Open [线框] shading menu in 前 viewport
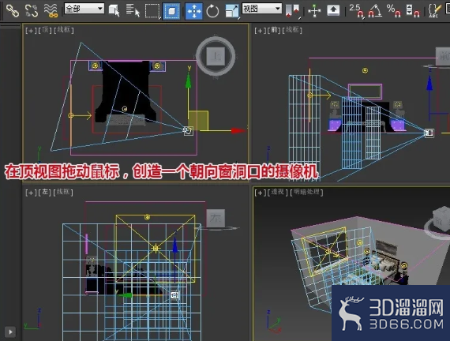The image size is (450, 341). (x=292, y=30)
